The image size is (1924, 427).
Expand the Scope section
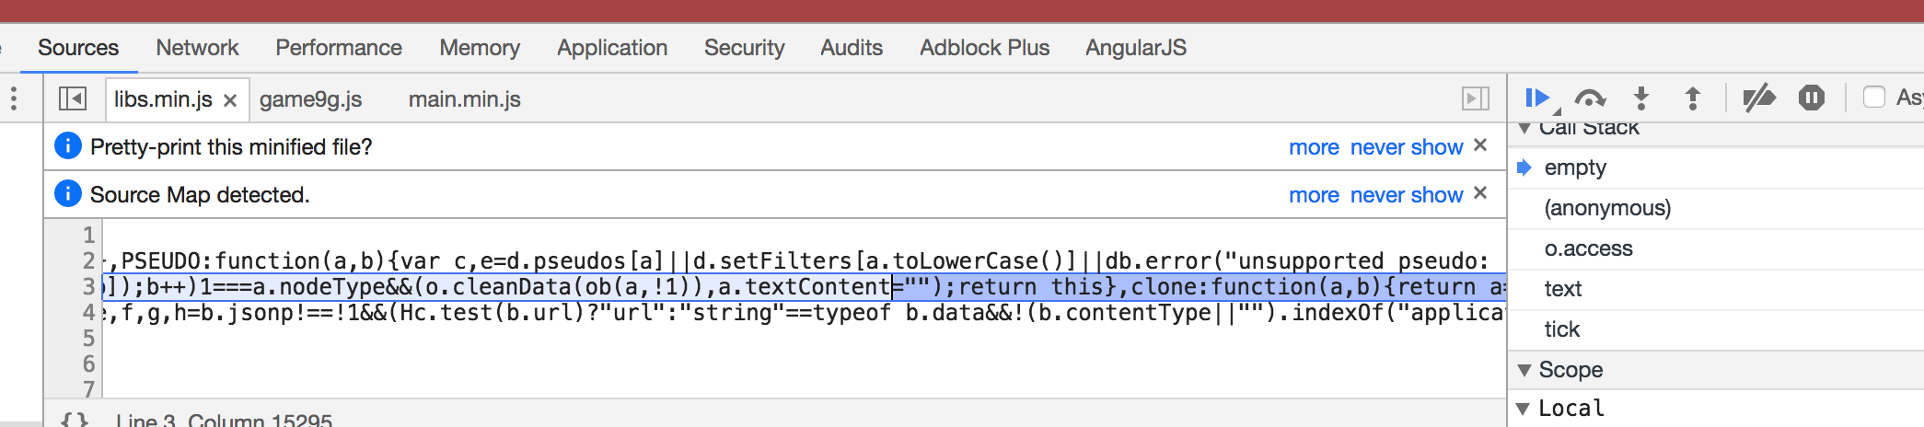(x=1525, y=370)
